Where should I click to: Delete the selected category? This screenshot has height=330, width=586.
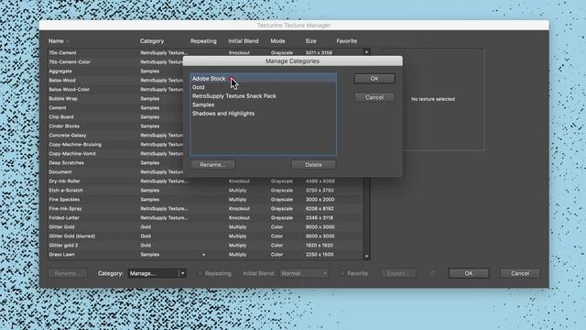[x=313, y=165]
